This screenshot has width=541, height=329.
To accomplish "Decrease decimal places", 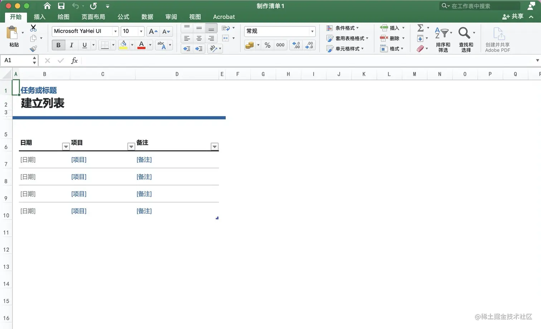I will point(309,45).
